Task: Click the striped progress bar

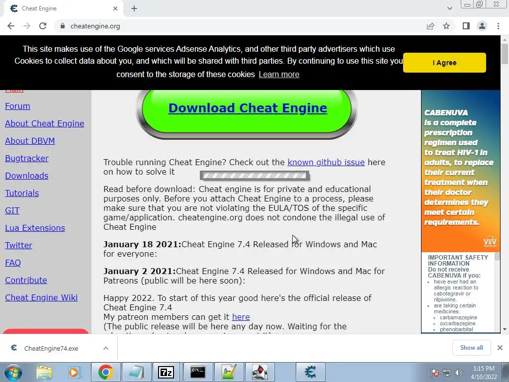Action: (254, 176)
